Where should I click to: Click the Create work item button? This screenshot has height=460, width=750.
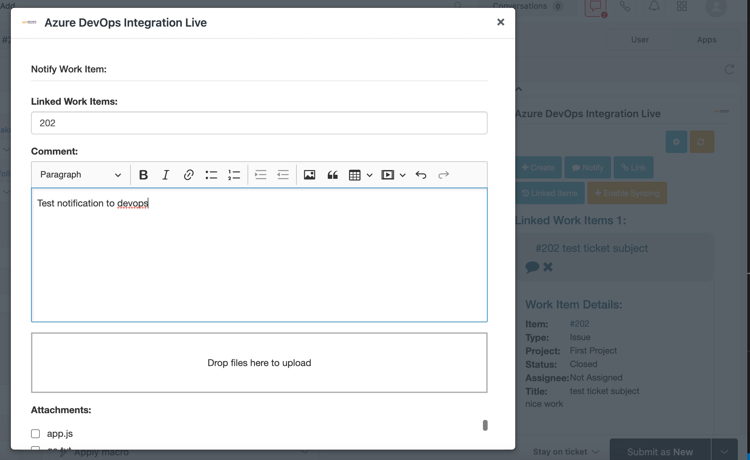(x=538, y=167)
